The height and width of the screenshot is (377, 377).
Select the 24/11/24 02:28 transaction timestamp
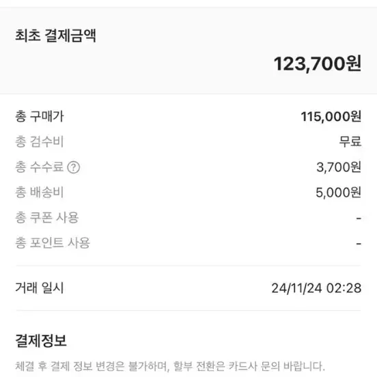[316, 288]
